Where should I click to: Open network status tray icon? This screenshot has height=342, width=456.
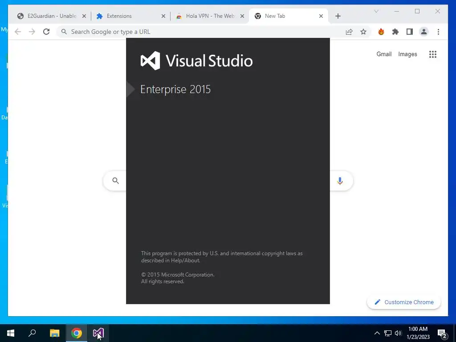(x=388, y=333)
